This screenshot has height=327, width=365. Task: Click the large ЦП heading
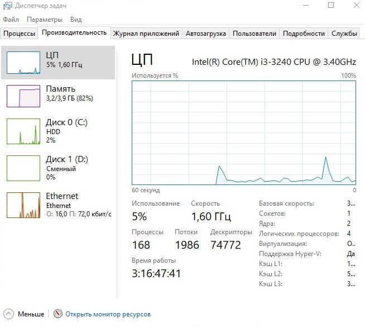pos(142,60)
